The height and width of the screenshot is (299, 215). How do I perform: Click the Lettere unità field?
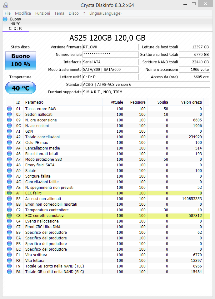pos(111,77)
